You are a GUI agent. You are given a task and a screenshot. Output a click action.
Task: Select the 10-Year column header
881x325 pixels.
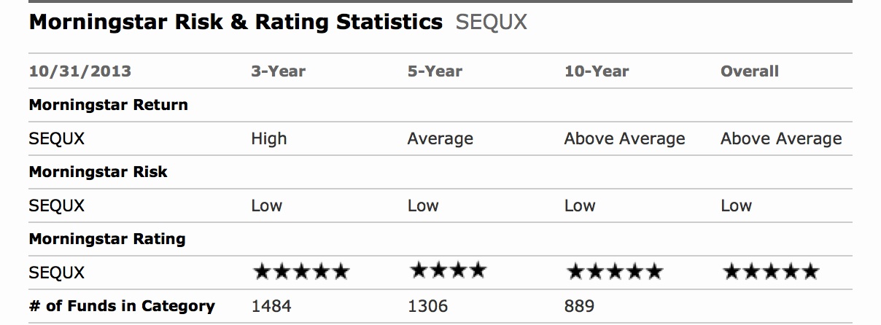coord(596,71)
